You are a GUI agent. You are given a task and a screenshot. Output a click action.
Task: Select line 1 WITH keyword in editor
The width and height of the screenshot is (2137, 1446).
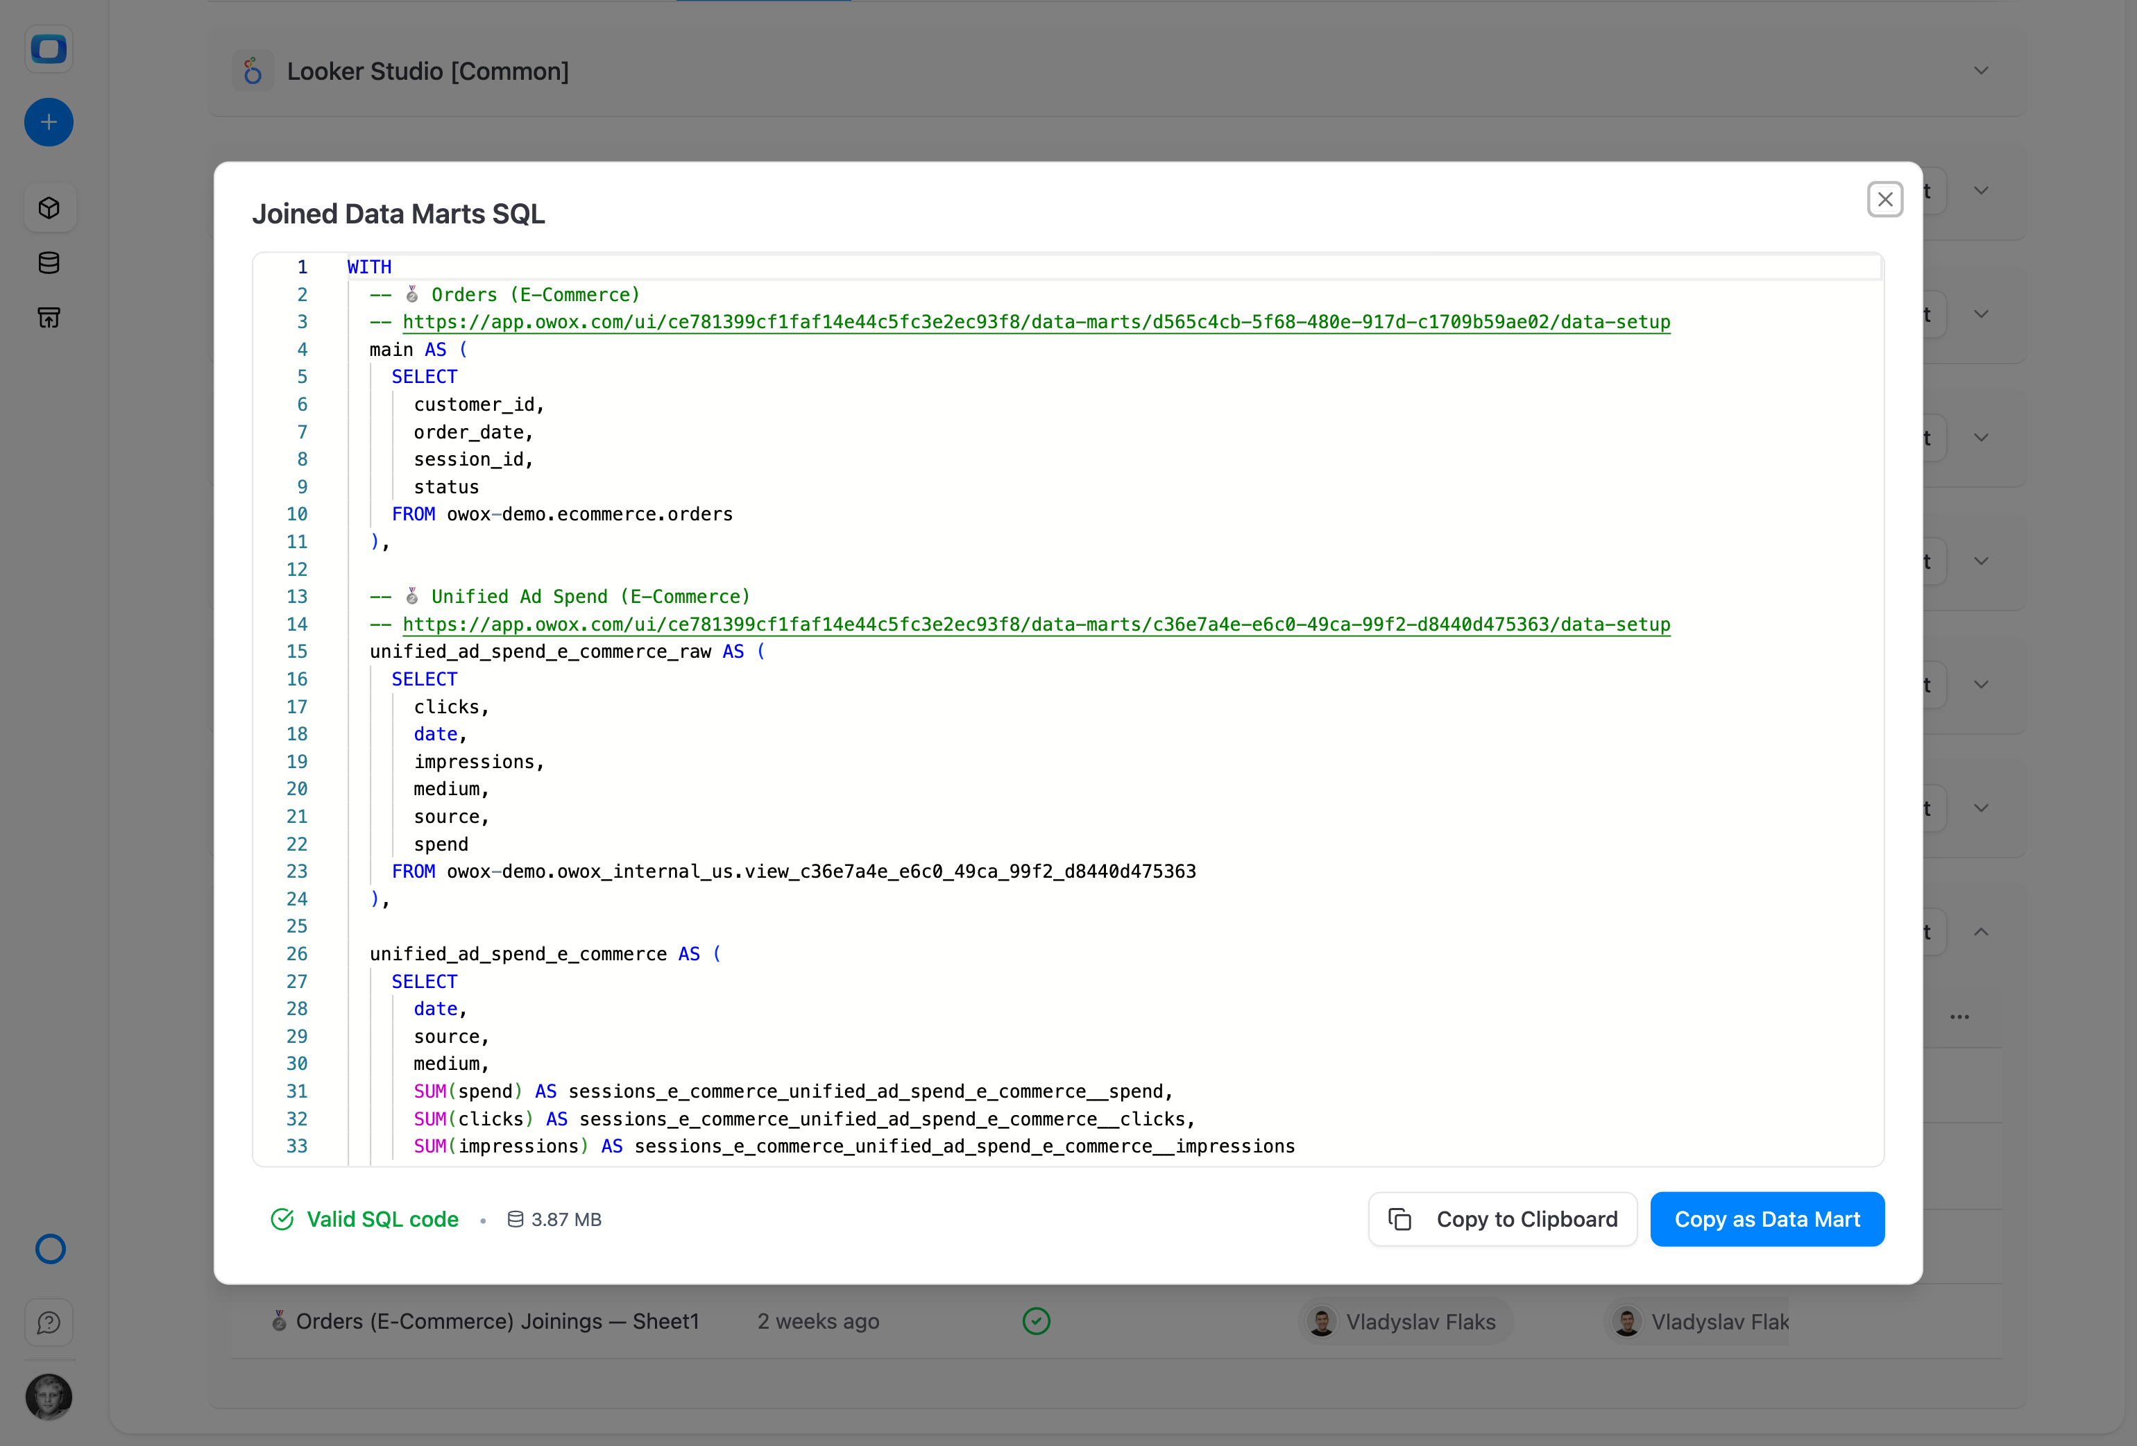370,266
